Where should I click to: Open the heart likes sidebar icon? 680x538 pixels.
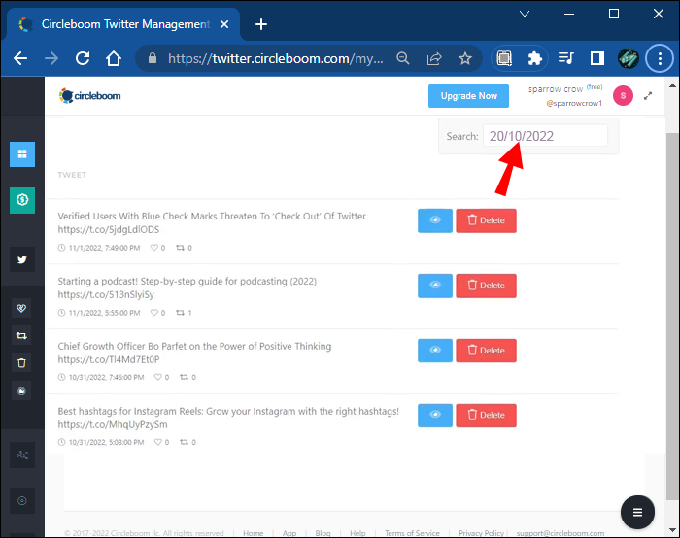pyautogui.click(x=21, y=308)
